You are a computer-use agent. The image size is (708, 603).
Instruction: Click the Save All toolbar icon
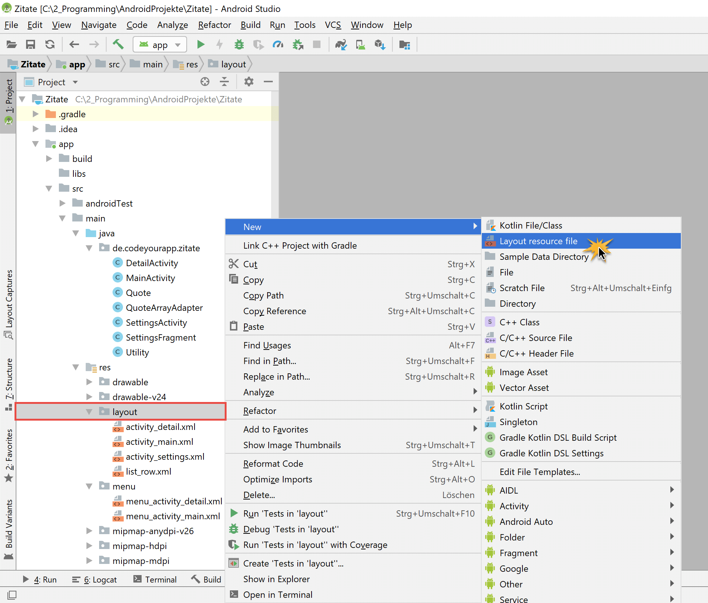tap(31, 45)
